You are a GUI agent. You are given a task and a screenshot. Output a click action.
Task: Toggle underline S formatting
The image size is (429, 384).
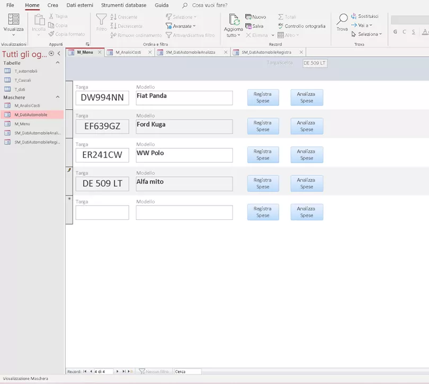pyautogui.click(x=414, y=32)
